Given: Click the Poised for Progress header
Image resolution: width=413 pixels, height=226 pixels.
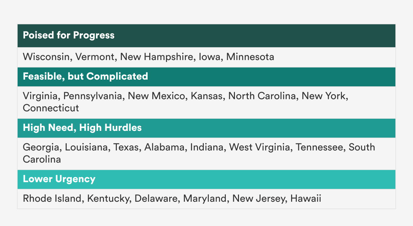Looking at the screenshot, I should 206,35.
